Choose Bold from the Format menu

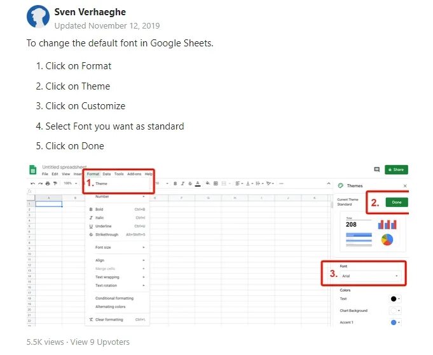pyautogui.click(x=118, y=210)
